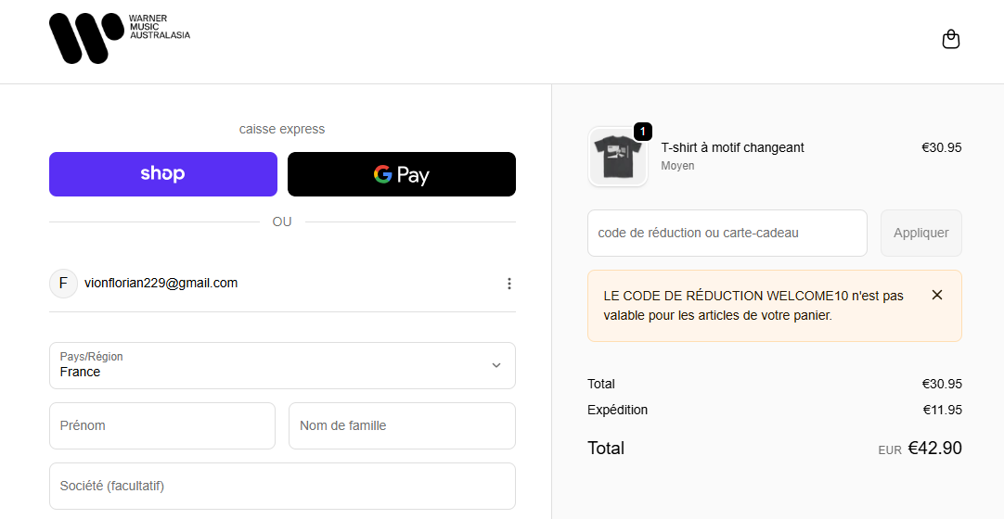
Task: Focus the Prénom input field
Action: [x=162, y=425]
